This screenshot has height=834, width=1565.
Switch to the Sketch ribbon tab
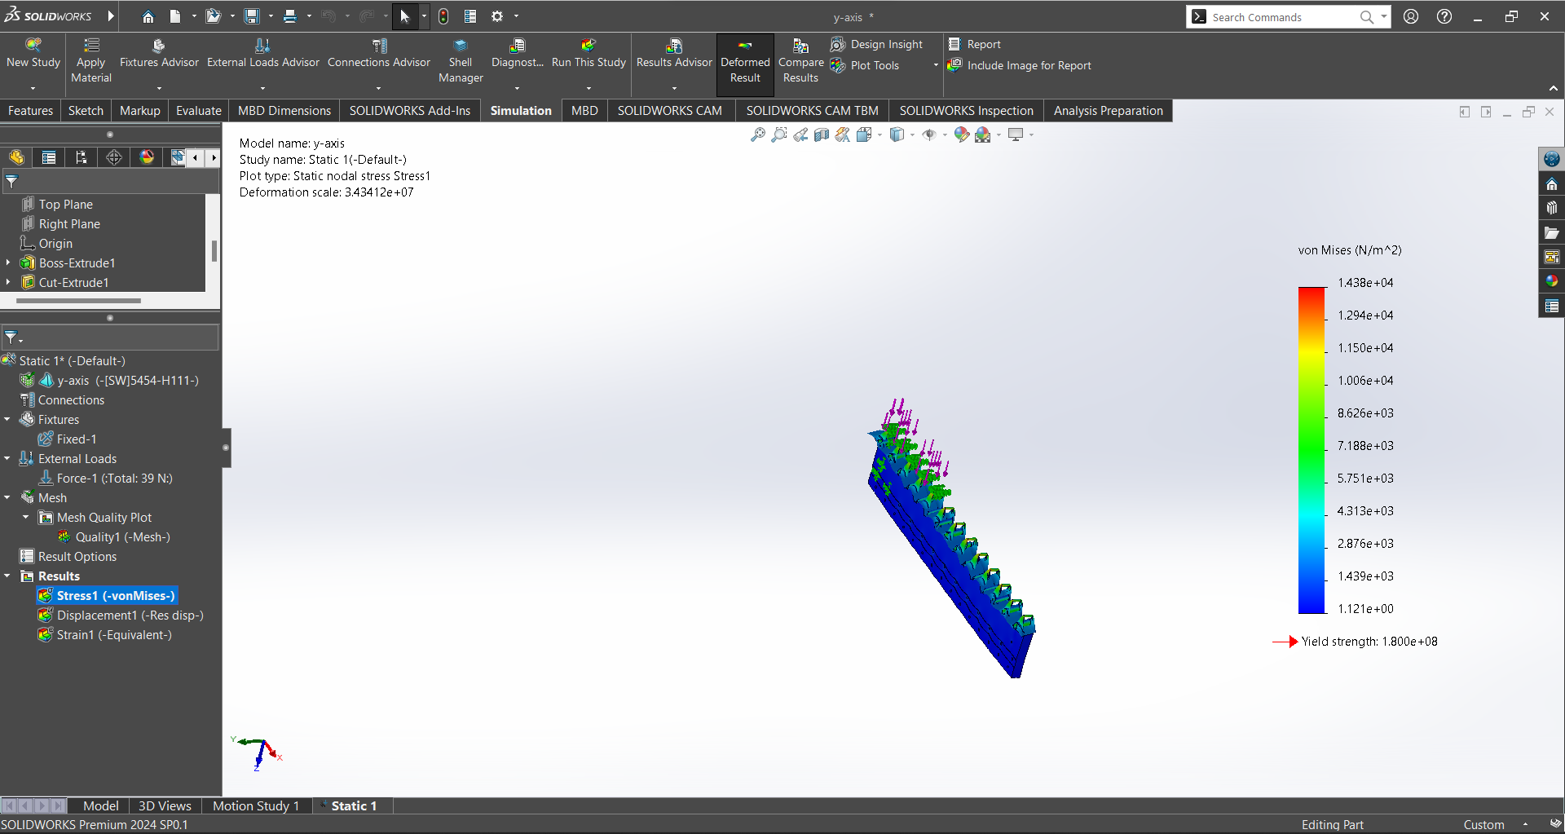[86, 111]
